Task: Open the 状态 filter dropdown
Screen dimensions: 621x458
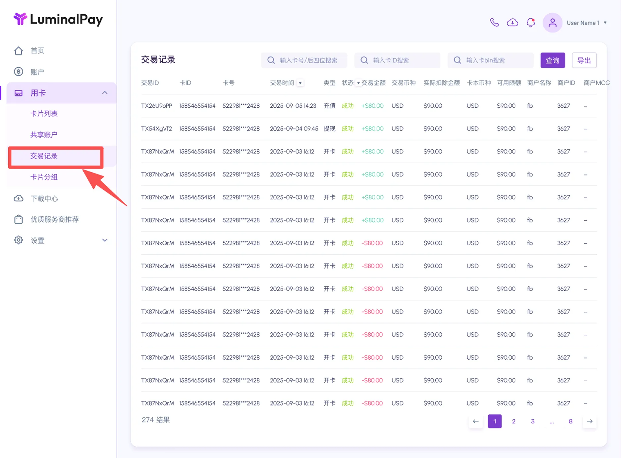Action: point(358,83)
